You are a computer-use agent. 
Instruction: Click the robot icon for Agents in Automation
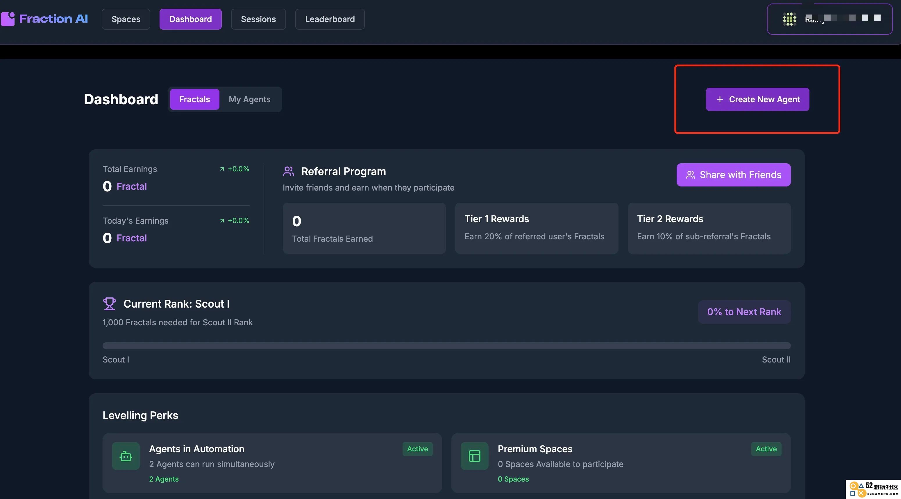coord(126,456)
